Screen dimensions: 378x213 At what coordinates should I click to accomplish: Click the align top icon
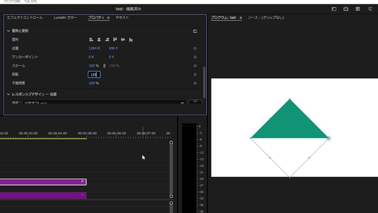pyautogui.click(x=115, y=40)
